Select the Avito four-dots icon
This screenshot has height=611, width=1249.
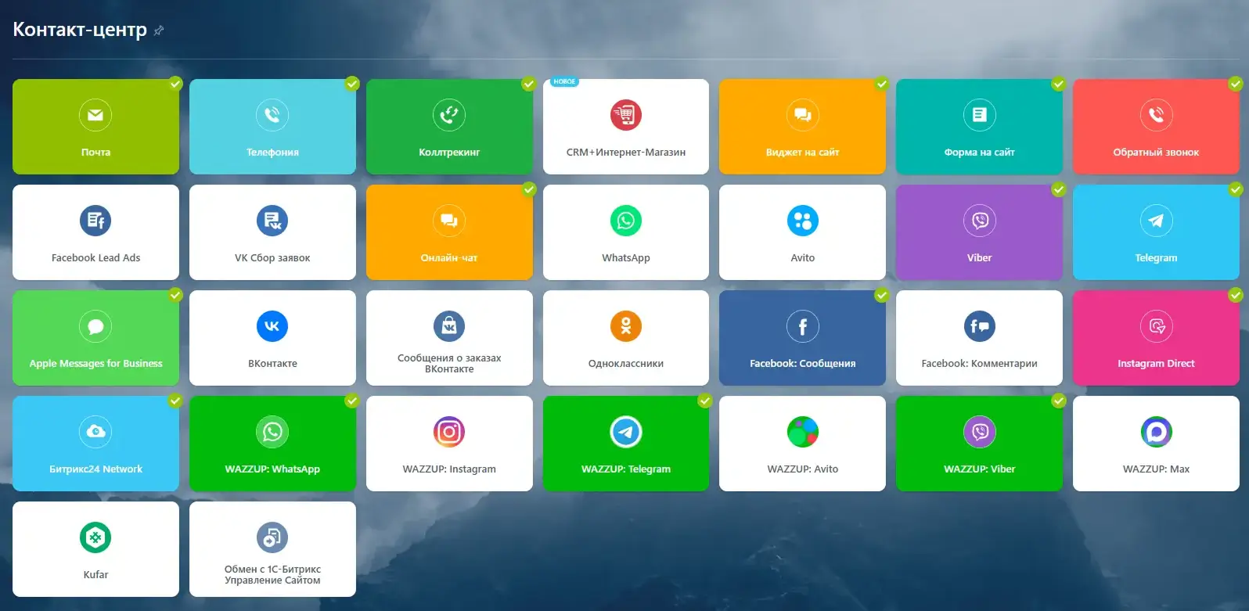coord(802,221)
